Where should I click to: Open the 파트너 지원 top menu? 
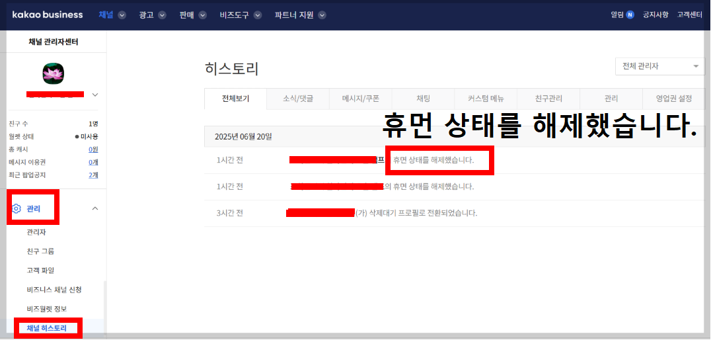[294, 15]
